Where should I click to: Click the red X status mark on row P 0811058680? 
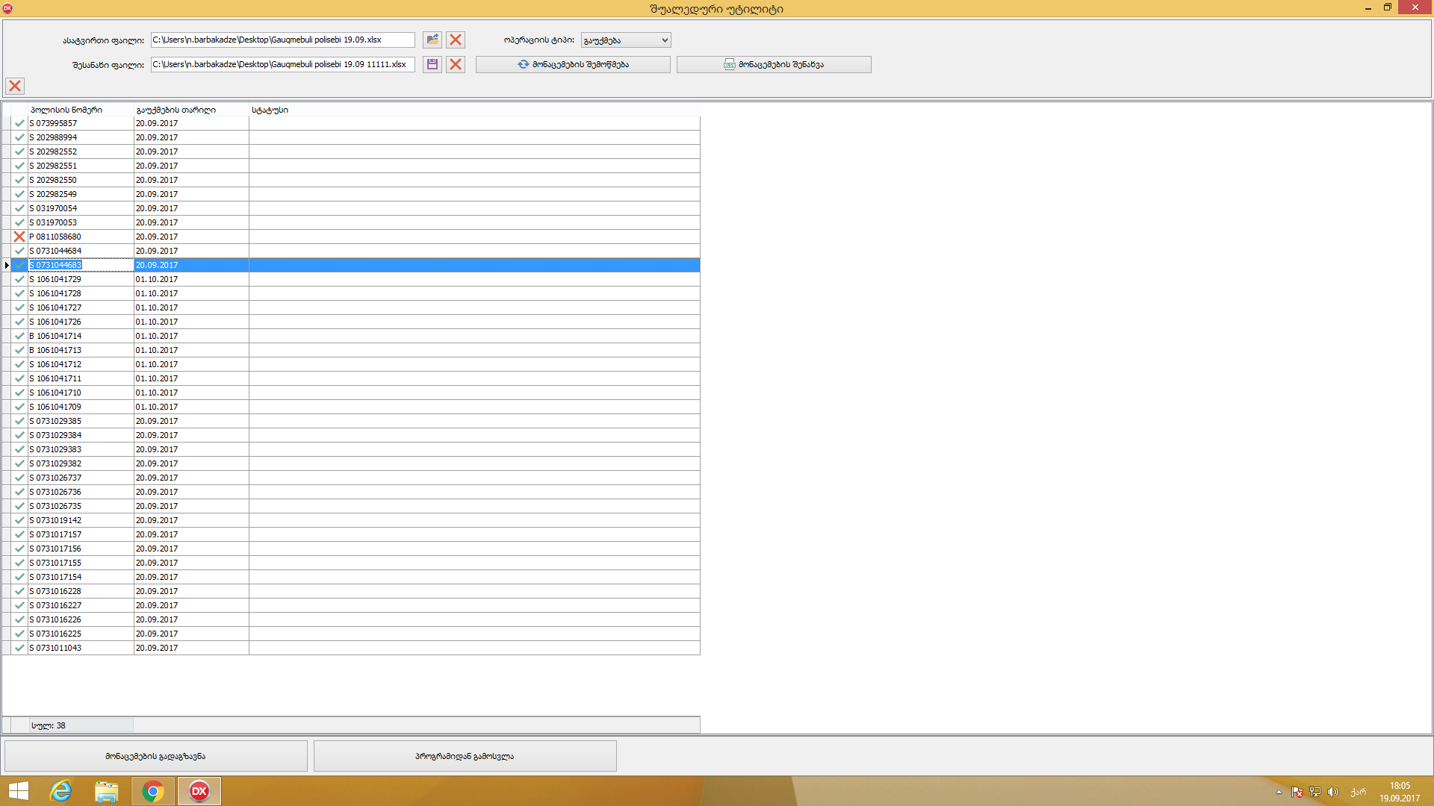pos(19,237)
